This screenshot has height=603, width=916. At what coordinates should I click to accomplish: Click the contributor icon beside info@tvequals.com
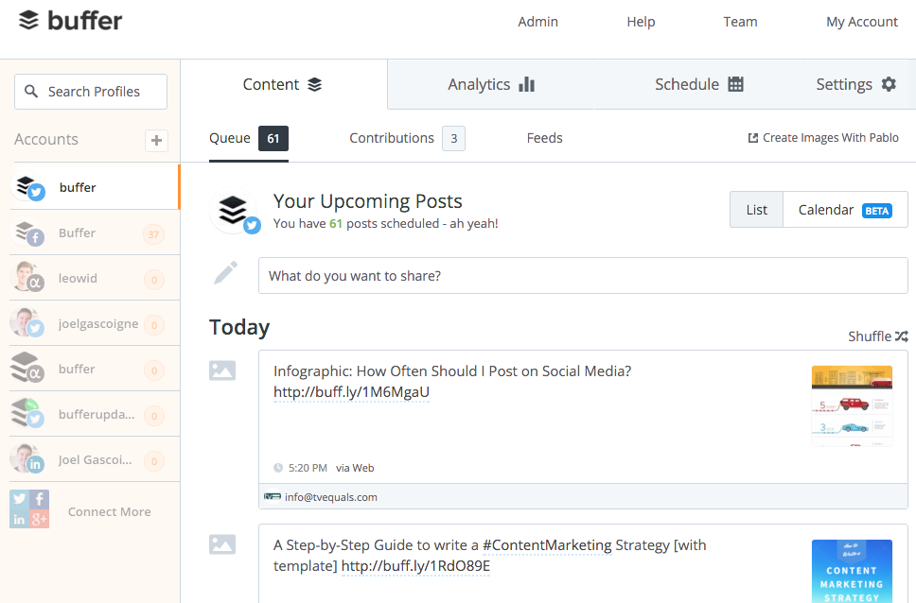tap(273, 497)
